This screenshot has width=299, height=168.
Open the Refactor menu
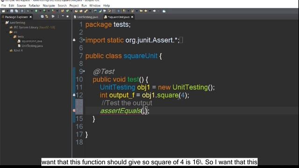tap(34, 6)
